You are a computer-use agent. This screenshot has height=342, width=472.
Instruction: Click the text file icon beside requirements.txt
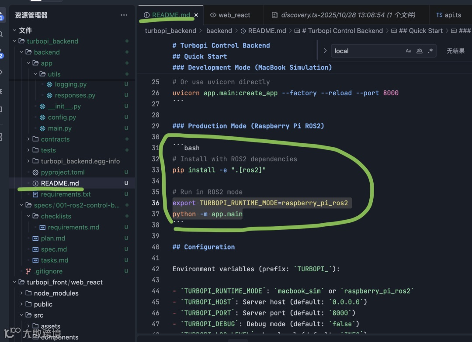pos(35,194)
